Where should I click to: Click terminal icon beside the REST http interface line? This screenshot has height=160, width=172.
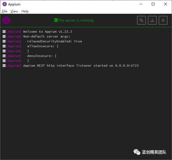(x=4, y=66)
